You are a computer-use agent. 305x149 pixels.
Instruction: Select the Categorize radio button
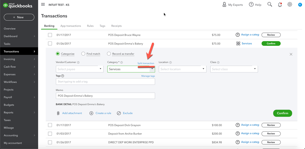(x=58, y=54)
